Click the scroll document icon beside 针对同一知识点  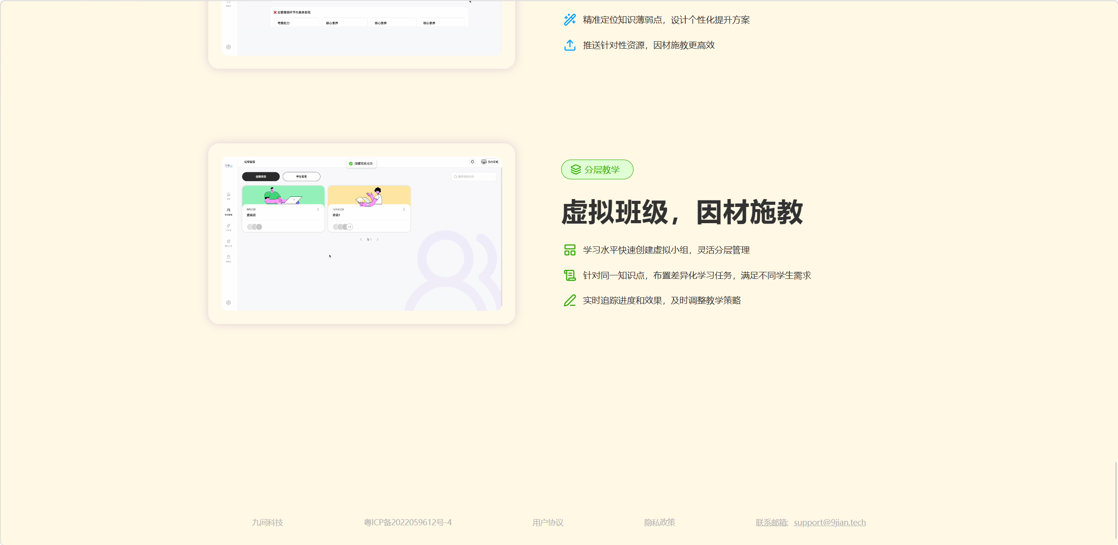(x=570, y=275)
